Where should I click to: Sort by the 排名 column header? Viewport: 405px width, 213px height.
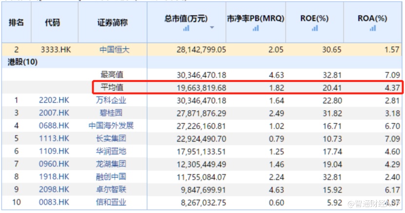(16, 22)
